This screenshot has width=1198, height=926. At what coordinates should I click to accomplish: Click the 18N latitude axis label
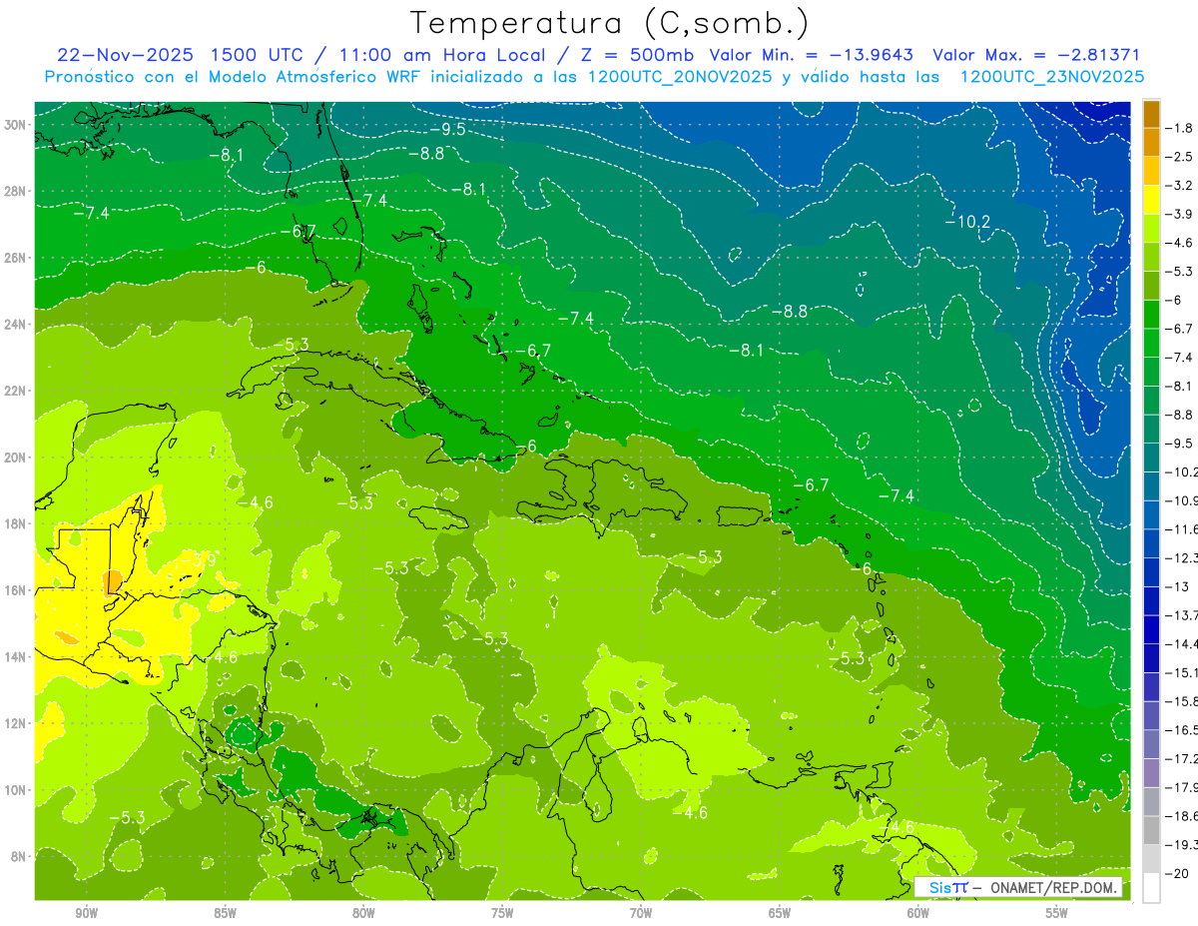17,523
